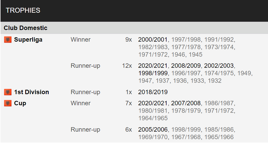
Task: Click the 12x Superliga runner-up count
Action: [127, 66]
